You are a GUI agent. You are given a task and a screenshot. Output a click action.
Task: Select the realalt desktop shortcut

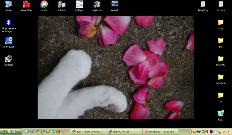click(115, 4)
